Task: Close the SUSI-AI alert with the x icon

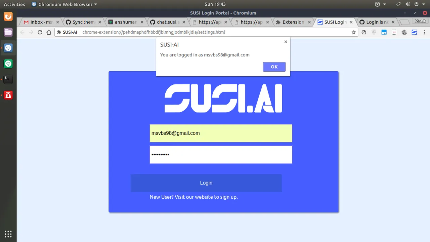Action: [286, 42]
